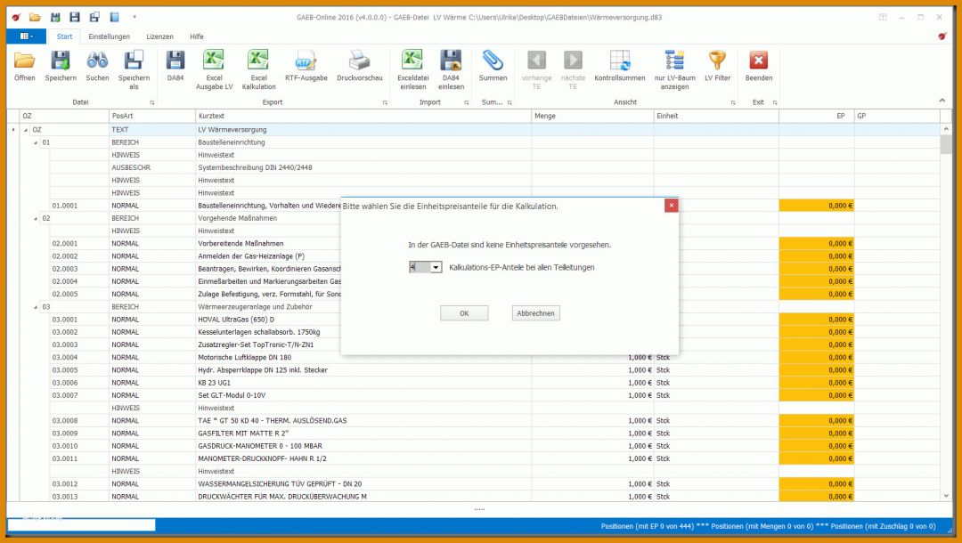Click the vertical scrollbar up arrow
The height and width of the screenshot is (543, 962).
(945, 129)
